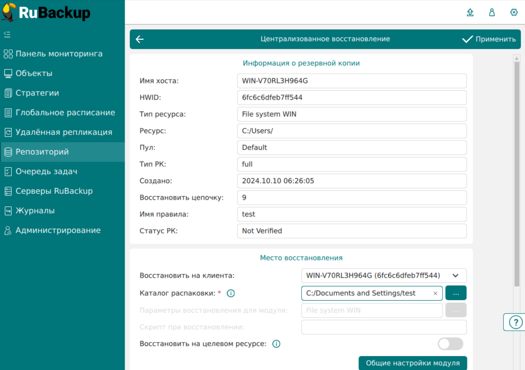Click the info icon beside Каталог распаковки

[231, 293]
